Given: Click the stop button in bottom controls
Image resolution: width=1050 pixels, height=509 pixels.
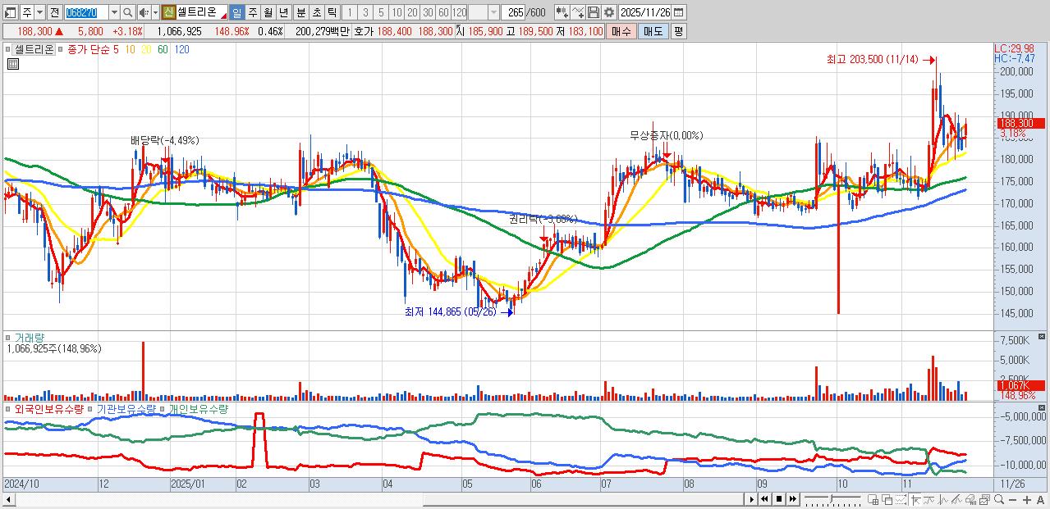Looking at the screenshot, I should [779, 499].
